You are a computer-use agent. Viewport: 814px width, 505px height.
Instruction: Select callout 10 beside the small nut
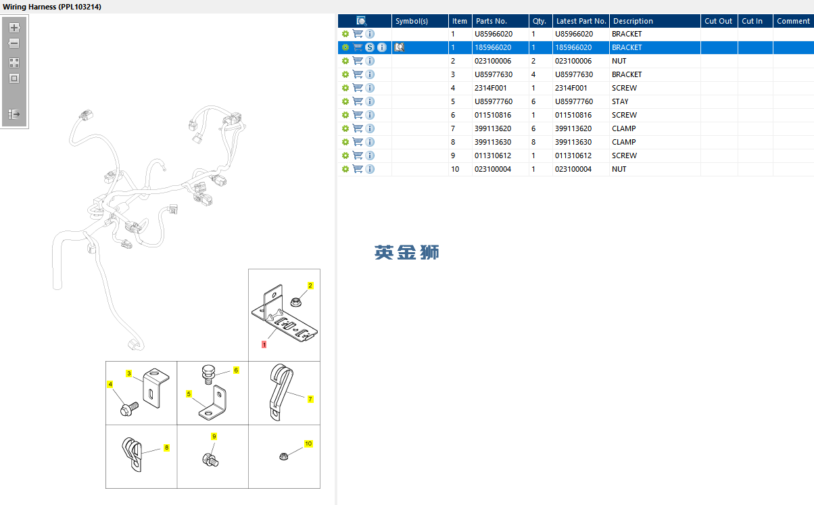point(308,443)
